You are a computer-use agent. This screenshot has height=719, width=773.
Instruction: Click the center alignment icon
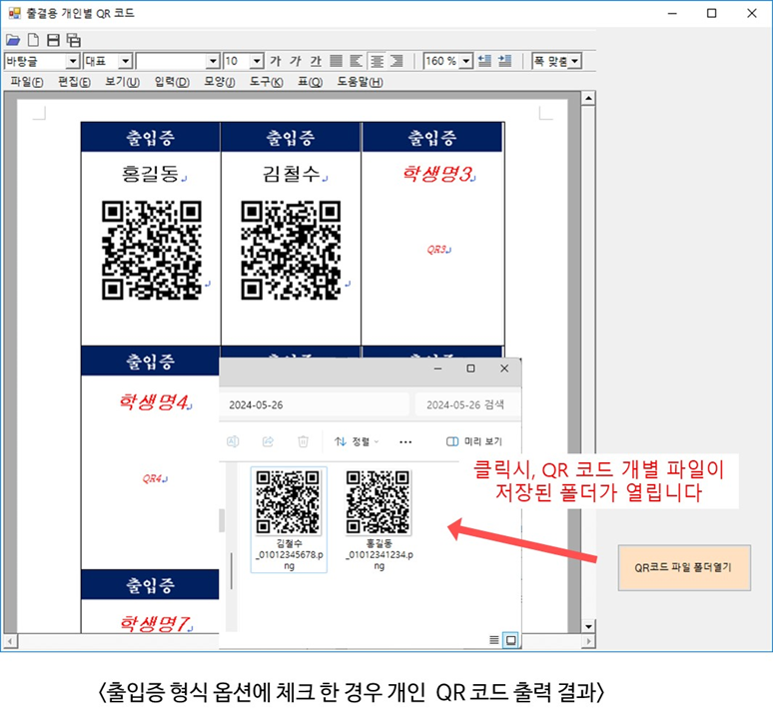pos(377,61)
